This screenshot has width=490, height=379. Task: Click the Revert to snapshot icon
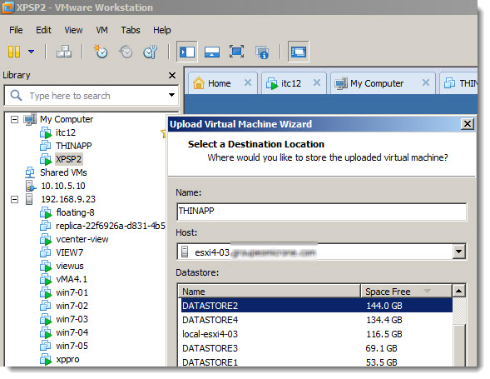[126, 52]
